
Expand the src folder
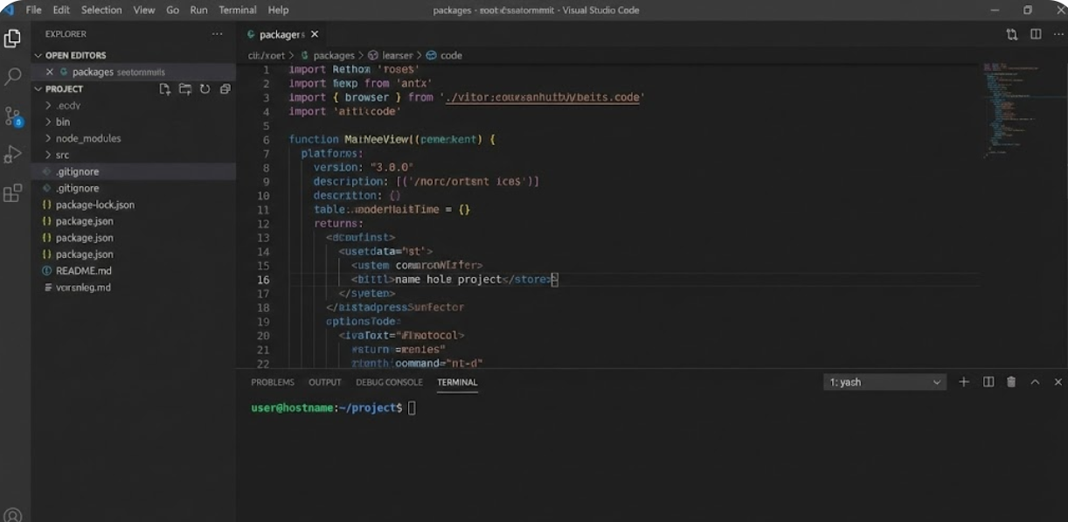(62, 155)
